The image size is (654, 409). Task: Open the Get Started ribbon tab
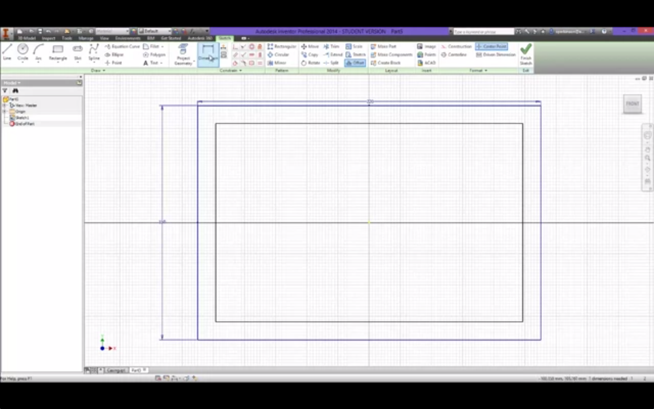(x=171, y=38)
